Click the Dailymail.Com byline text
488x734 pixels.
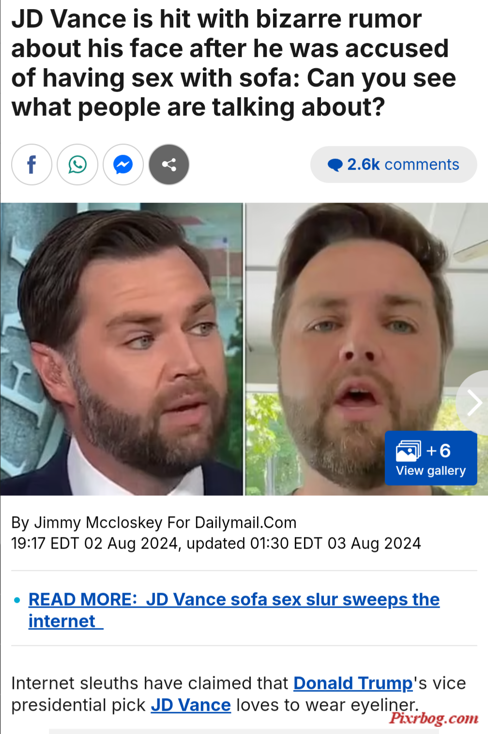click(x=245, y=523)
